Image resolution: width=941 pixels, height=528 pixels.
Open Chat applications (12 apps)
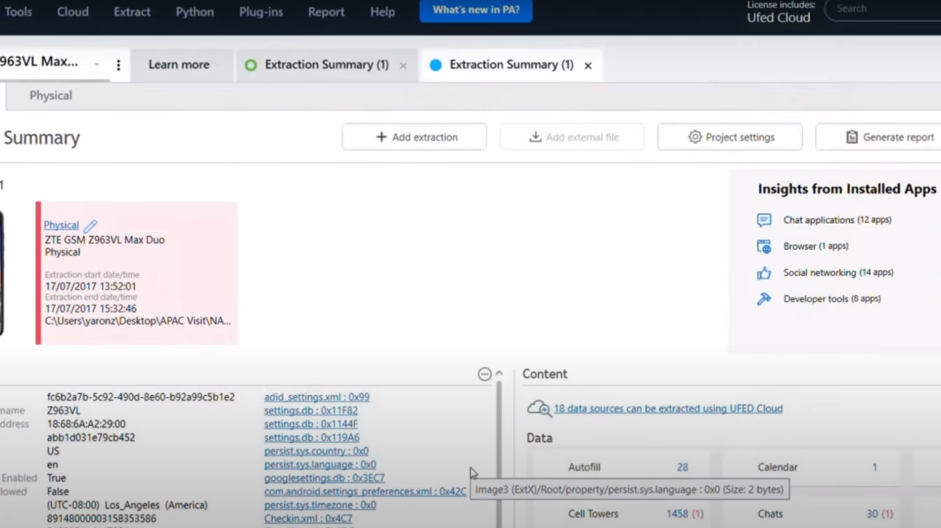(x=837, y=220)
